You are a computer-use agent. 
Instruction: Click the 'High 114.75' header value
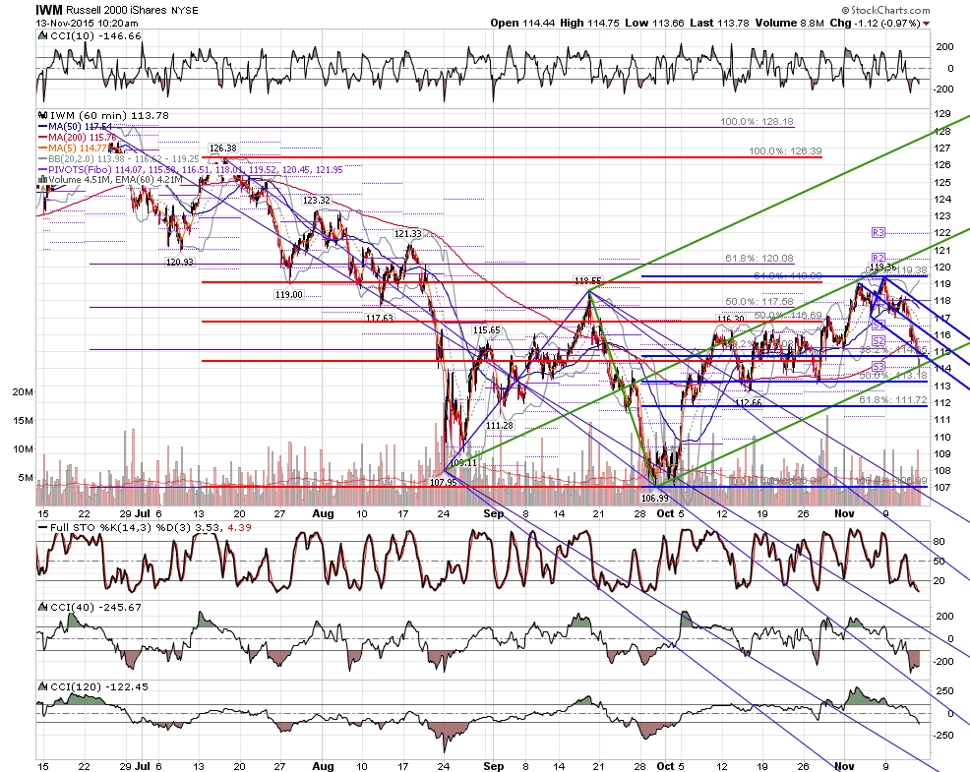pyautogui.click(x=589, y=23)
